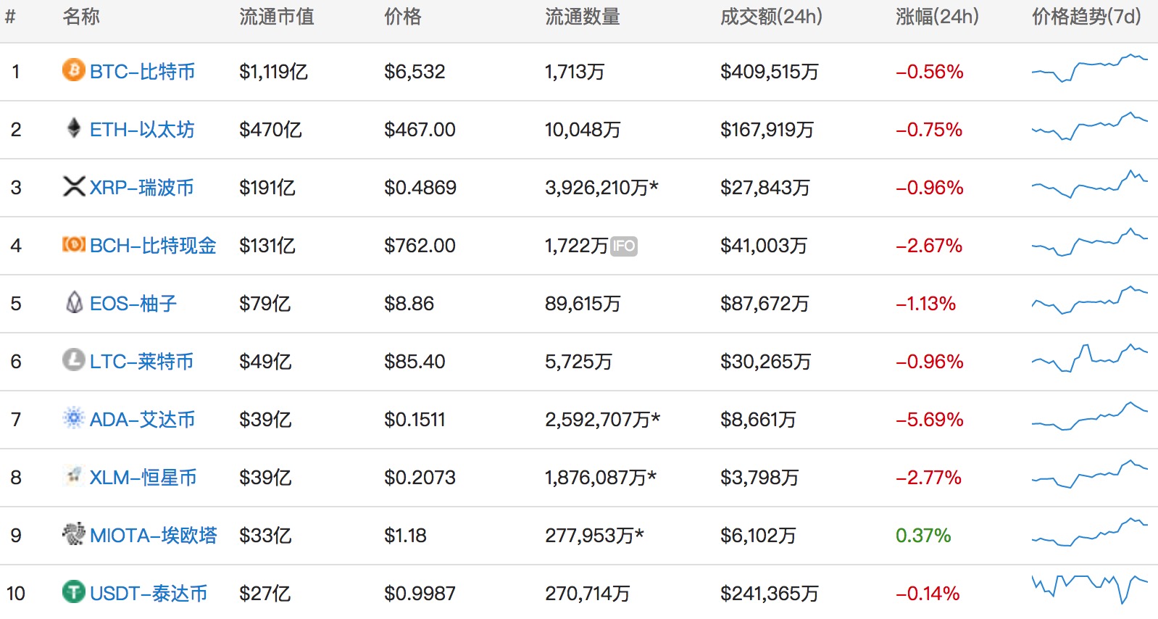Click XRP circulating supply 3,926,210万*
The height and width of the screenshot is (619, 1158).
click(601, 188)
